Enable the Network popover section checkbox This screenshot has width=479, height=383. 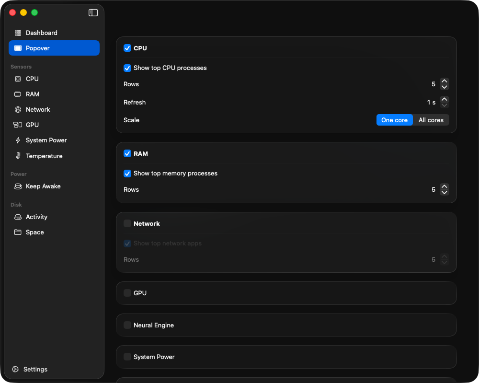pos(127,223)
